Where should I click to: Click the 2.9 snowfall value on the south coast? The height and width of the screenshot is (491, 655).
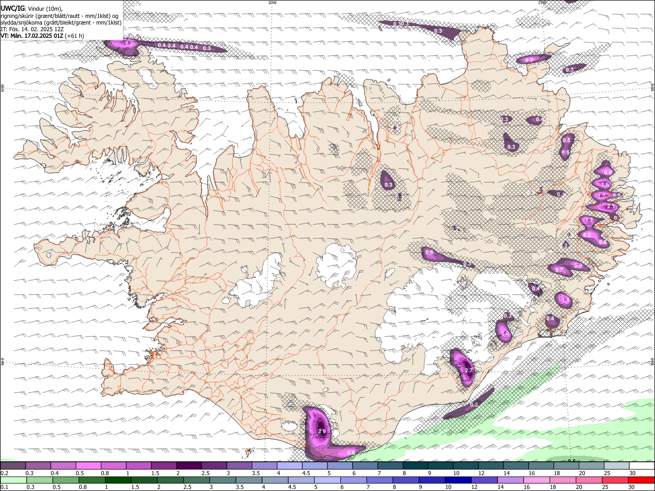(322, 431)
